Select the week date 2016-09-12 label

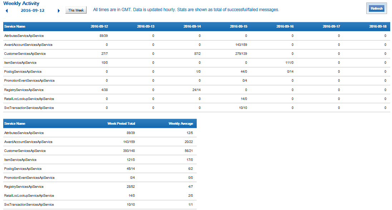[x=33, y=10]
